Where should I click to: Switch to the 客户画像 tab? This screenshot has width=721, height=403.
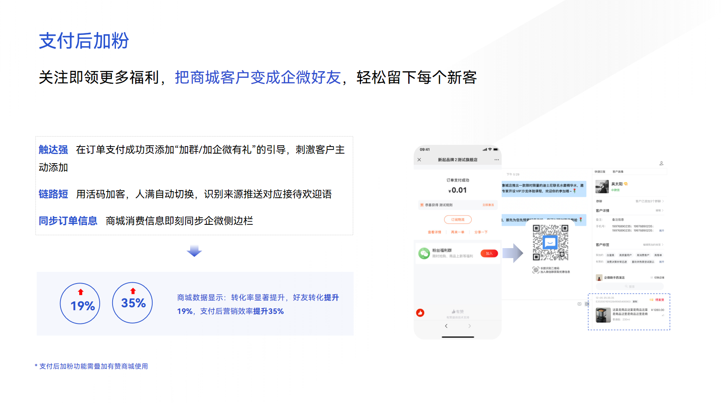click(618, 172)
